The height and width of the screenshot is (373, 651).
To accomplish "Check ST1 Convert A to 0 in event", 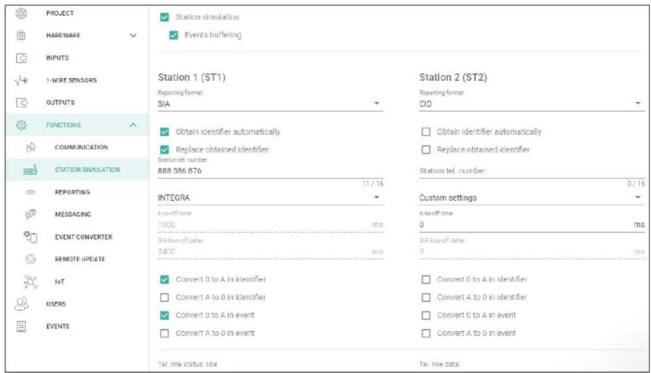I will coord(164,333).
